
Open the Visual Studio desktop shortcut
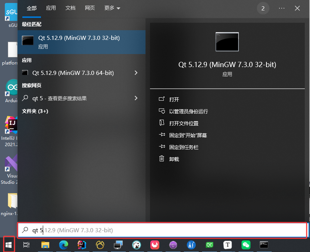pos(10,170)
